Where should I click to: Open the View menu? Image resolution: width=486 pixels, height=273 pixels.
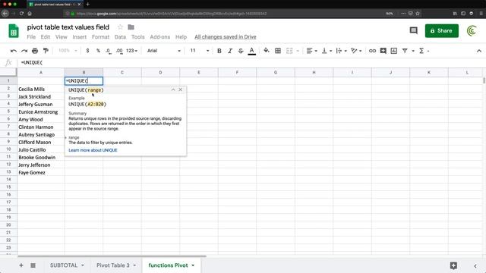click(x=61, y=37)
